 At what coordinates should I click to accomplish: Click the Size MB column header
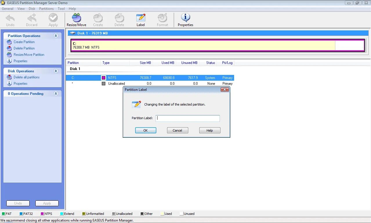[141, 63]
